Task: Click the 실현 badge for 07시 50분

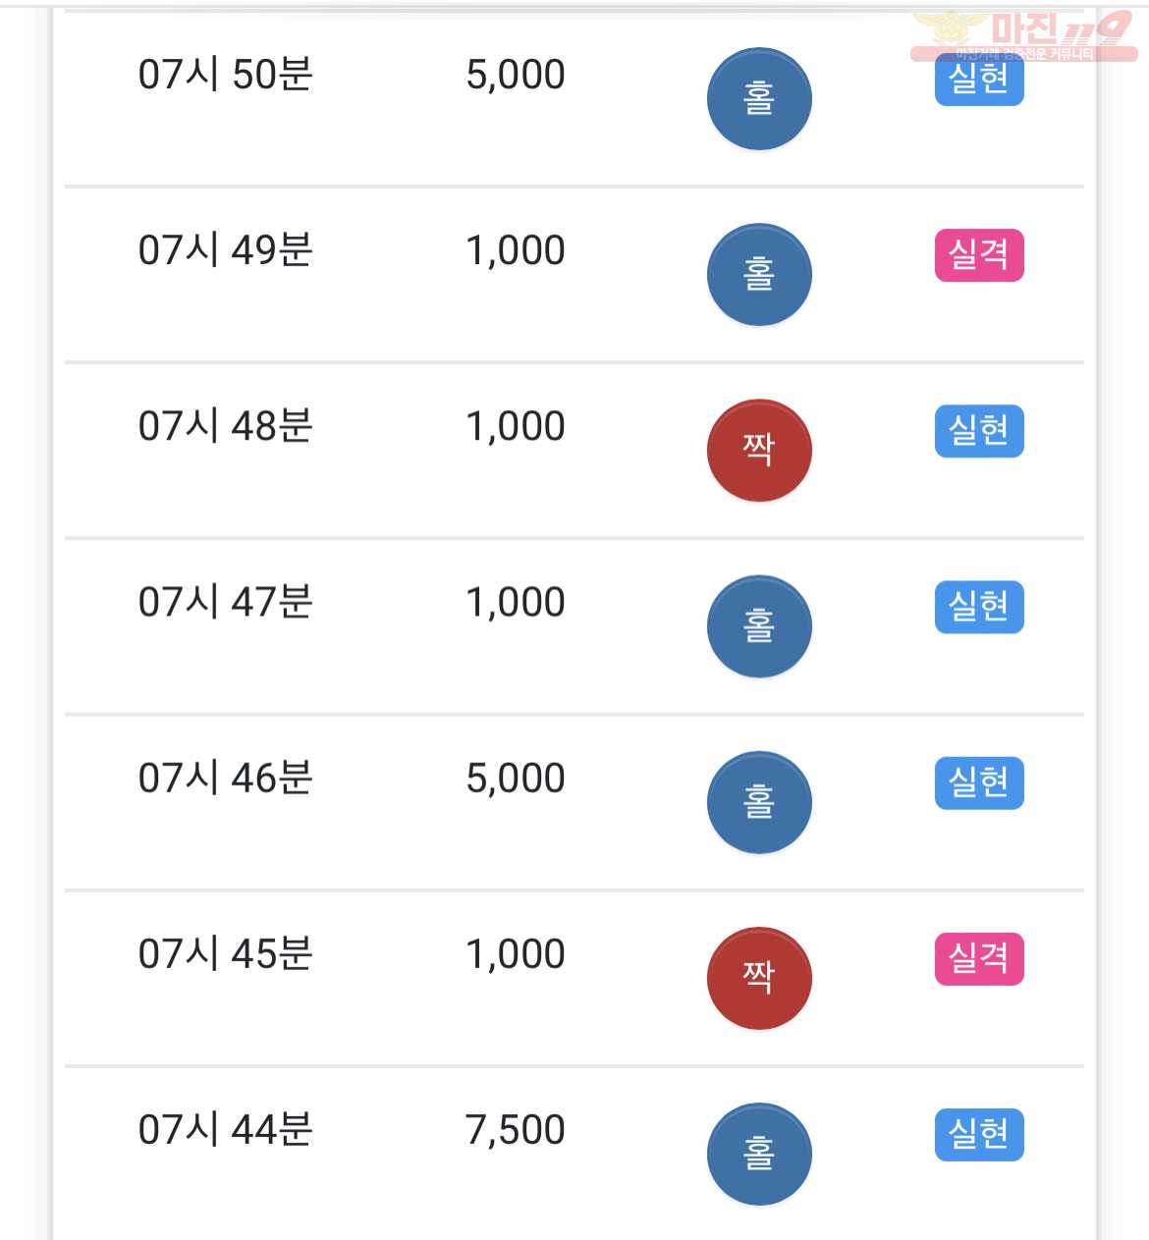Action: point(979,80)
